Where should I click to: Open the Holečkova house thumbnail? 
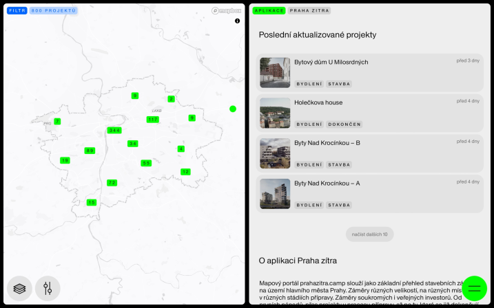coord(275,113)
